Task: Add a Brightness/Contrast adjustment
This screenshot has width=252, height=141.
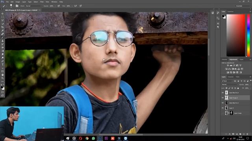Action: [x=228, y=65]
